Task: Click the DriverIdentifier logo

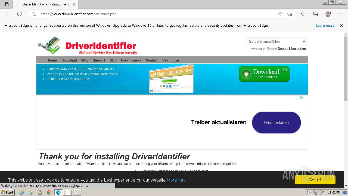Action: coord(88,46)
